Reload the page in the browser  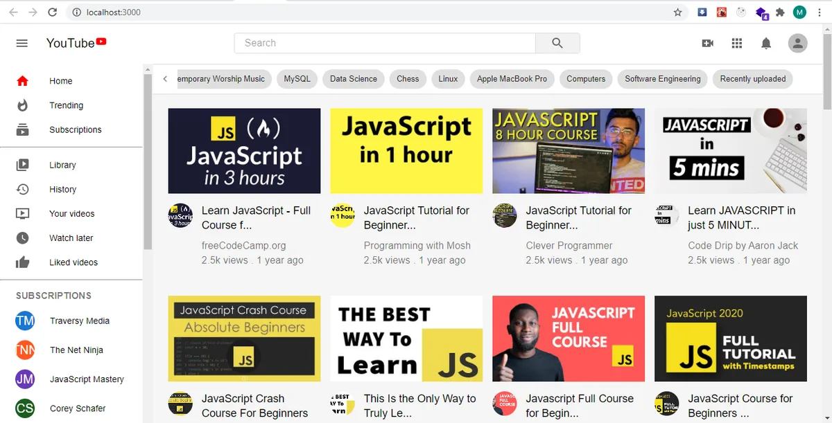(x=53, y=12)
